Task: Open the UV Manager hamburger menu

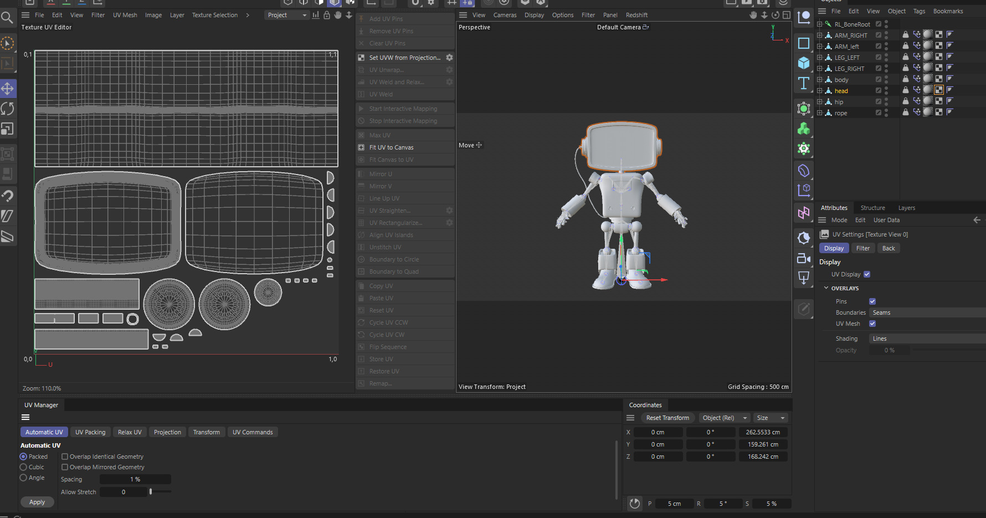Action: 25,418
